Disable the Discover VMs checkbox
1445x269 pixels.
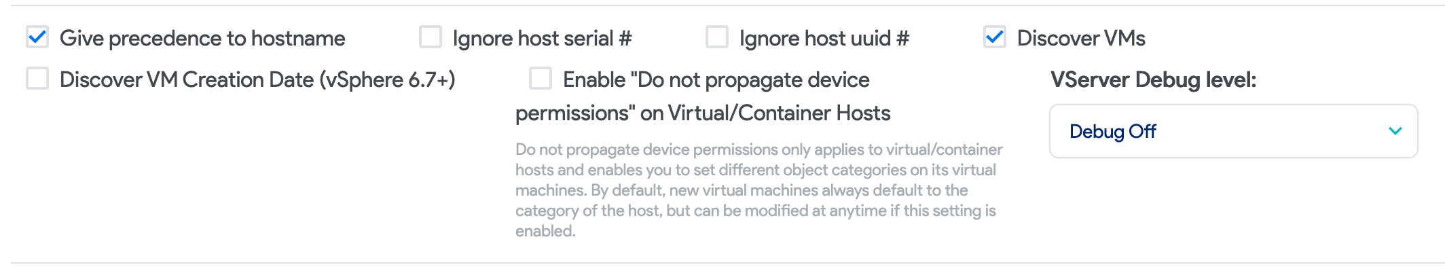(x=995, y=37)
